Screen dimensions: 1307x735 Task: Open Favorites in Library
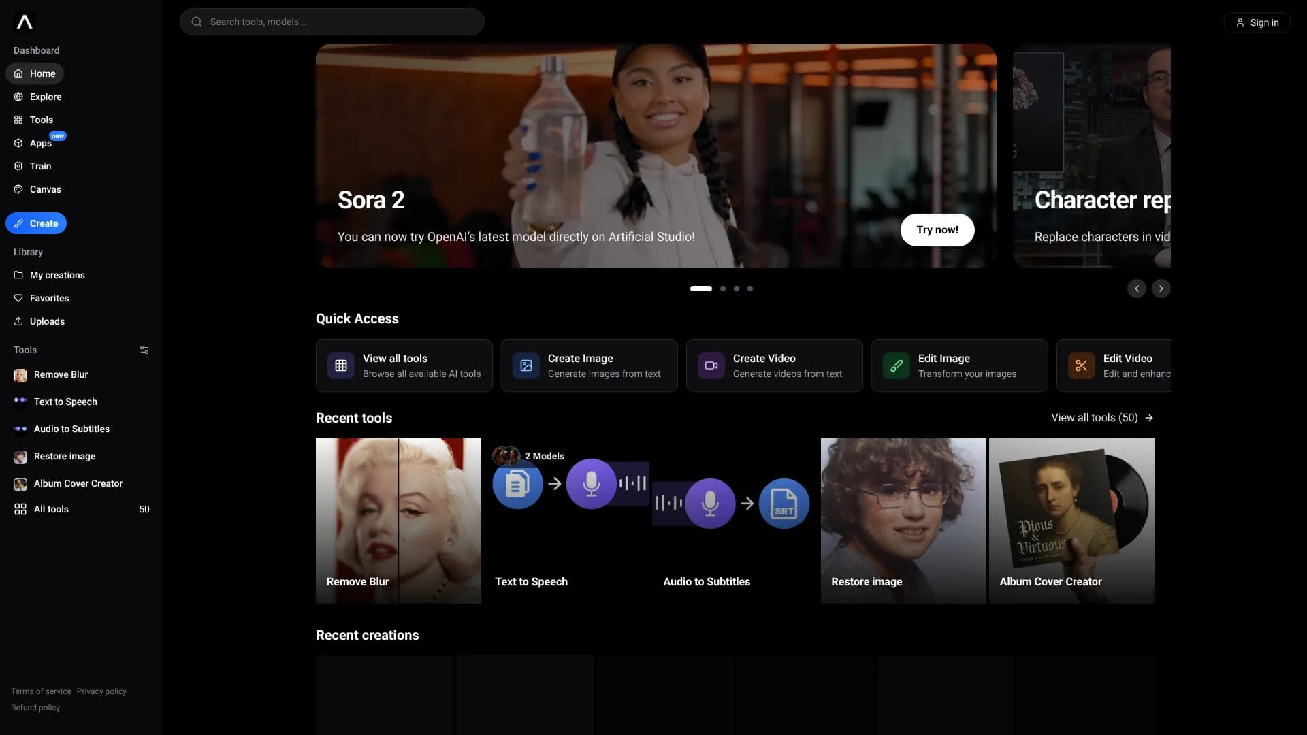point(42,298)
